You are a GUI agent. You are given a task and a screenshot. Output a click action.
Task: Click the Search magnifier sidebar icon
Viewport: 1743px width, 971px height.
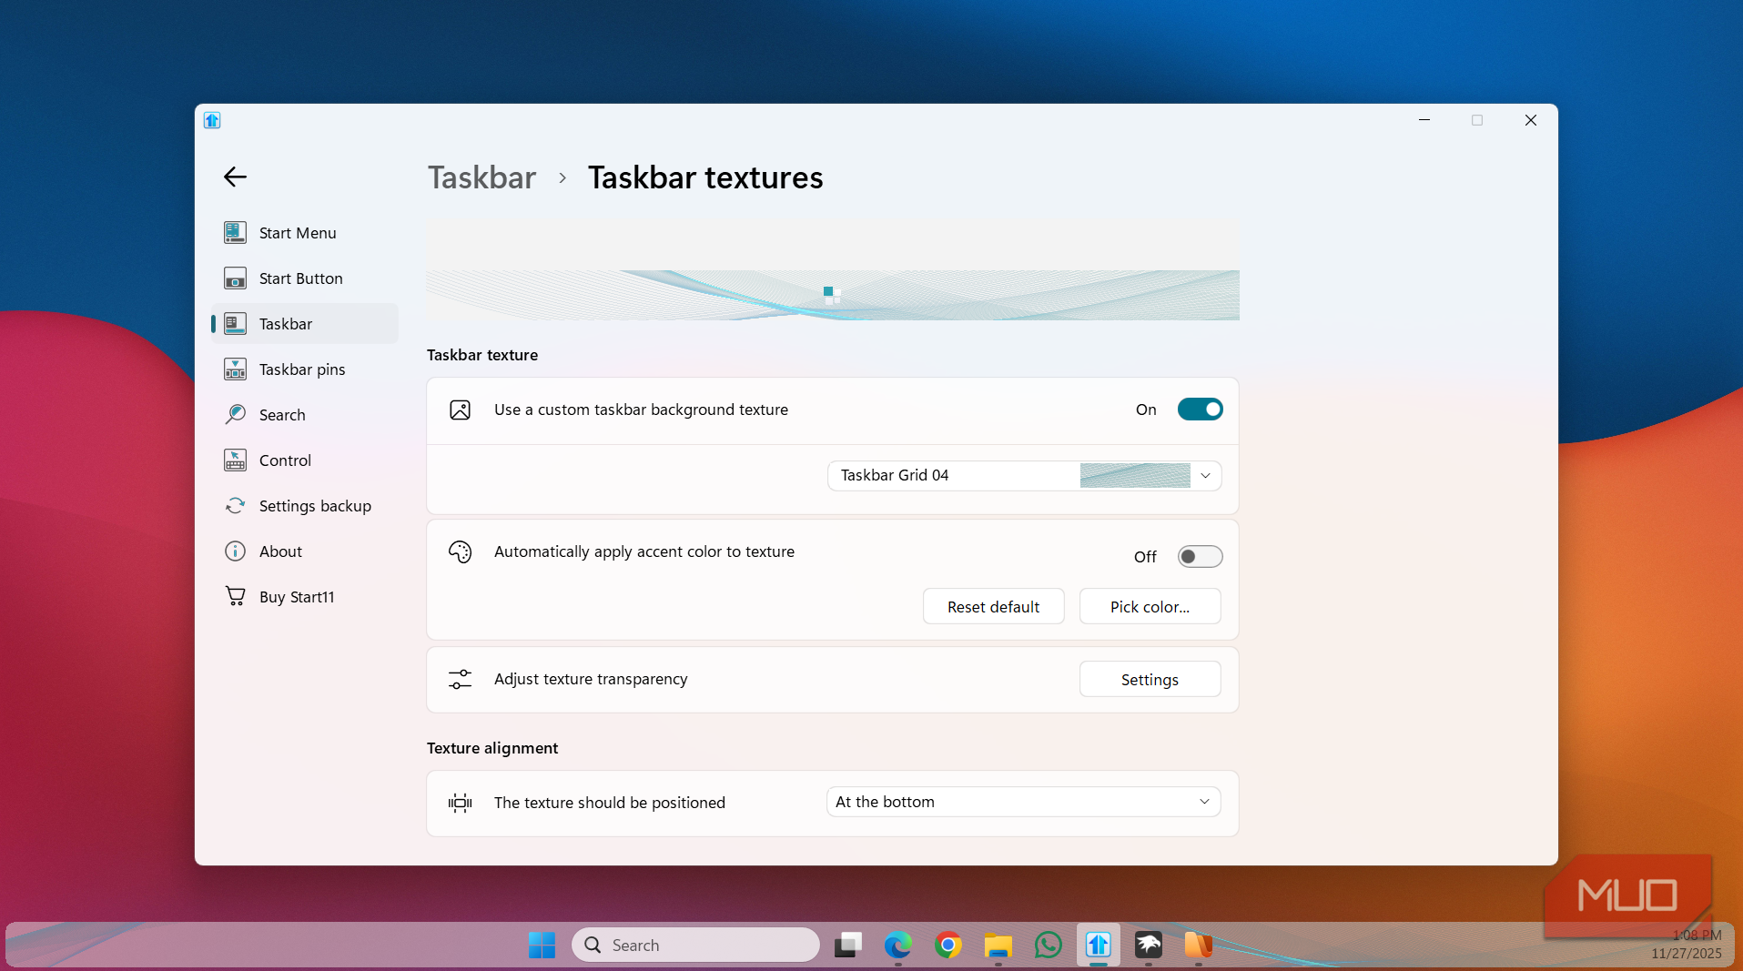pyautogui.click(x=235, y=415)
